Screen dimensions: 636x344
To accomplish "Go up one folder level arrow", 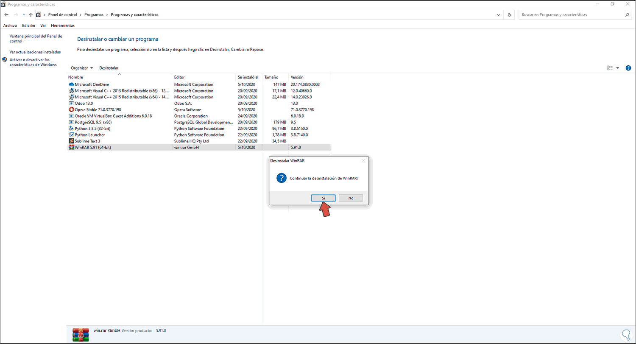I will (31, 14).
